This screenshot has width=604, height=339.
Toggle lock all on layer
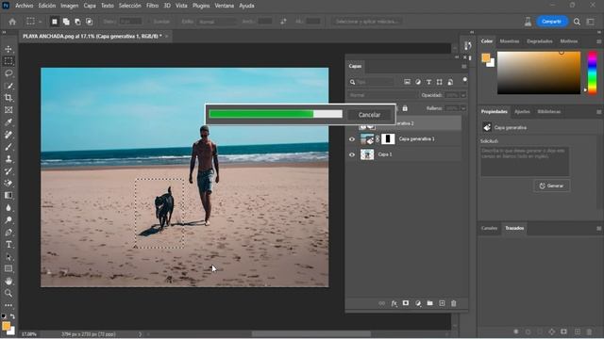pos(405,109)
